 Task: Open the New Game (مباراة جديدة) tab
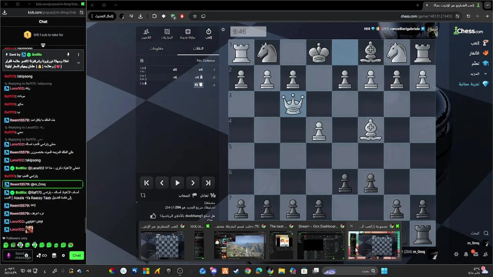[188, 34]
